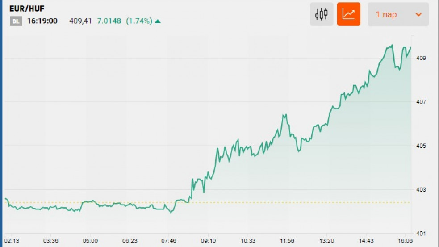This screenshot has height=247, width=439.
Task: Click the (1.74%) percentage change
Action: pos(139,21)
